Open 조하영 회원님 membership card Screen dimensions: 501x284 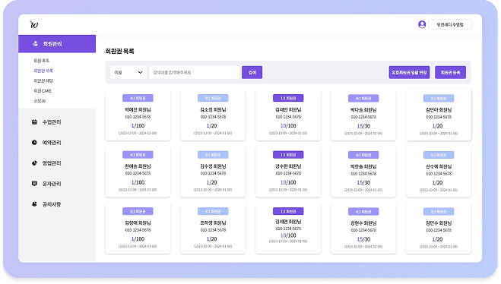(x=213, y=228)
